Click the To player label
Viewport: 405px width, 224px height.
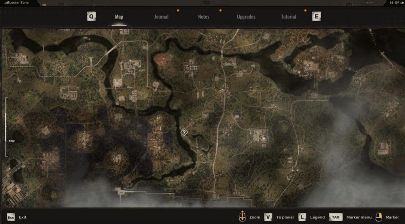point(285,217)
